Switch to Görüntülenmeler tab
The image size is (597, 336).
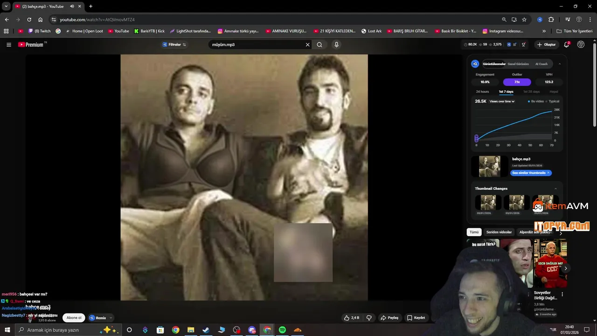pos(494,64)
